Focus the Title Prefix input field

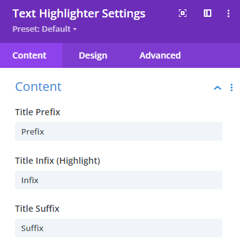tap(118, 131)
